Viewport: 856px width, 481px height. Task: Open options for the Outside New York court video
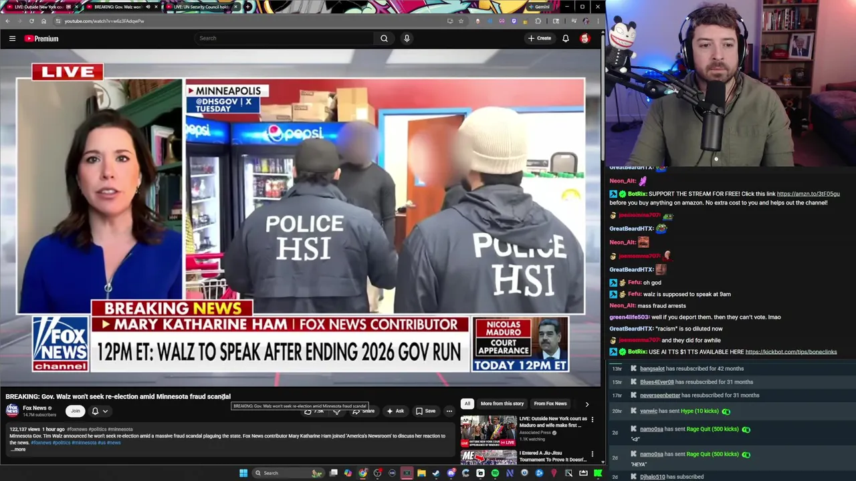pyautogui.click(x=592, y=420)
